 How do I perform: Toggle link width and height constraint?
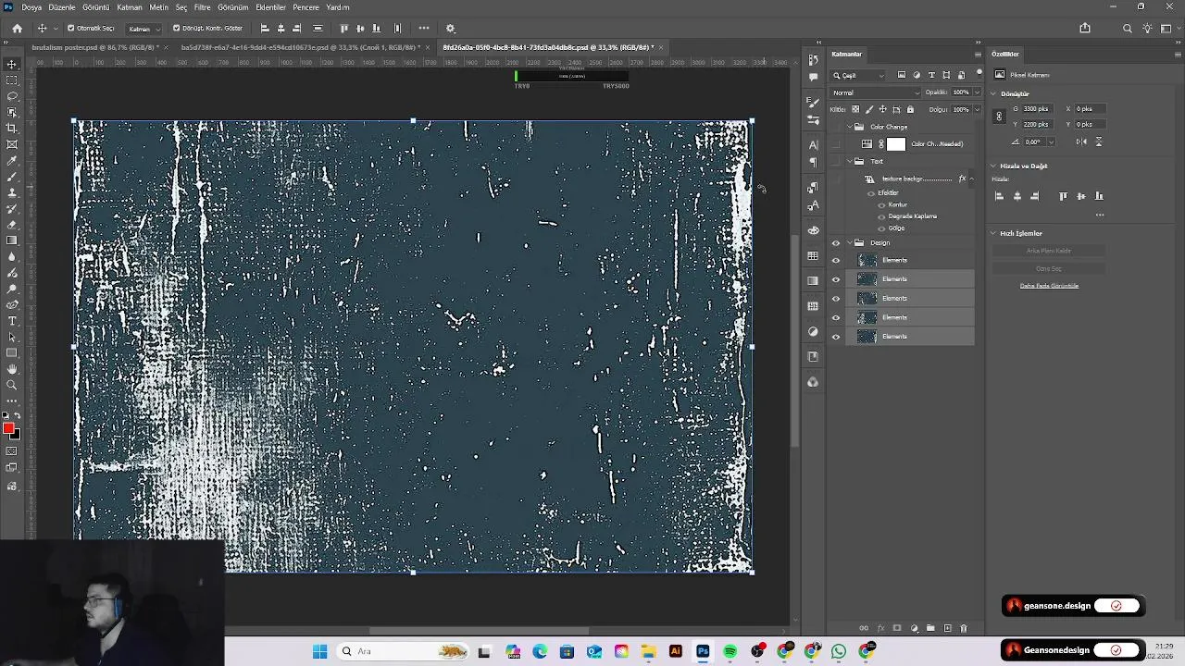tap(999, 117)
